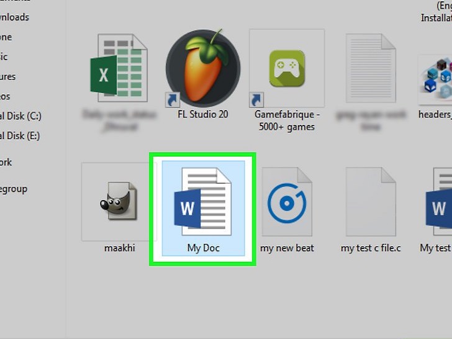
Task: Open Network in the navigation pane
Action: pyautogui.click(x=6, y=162)
